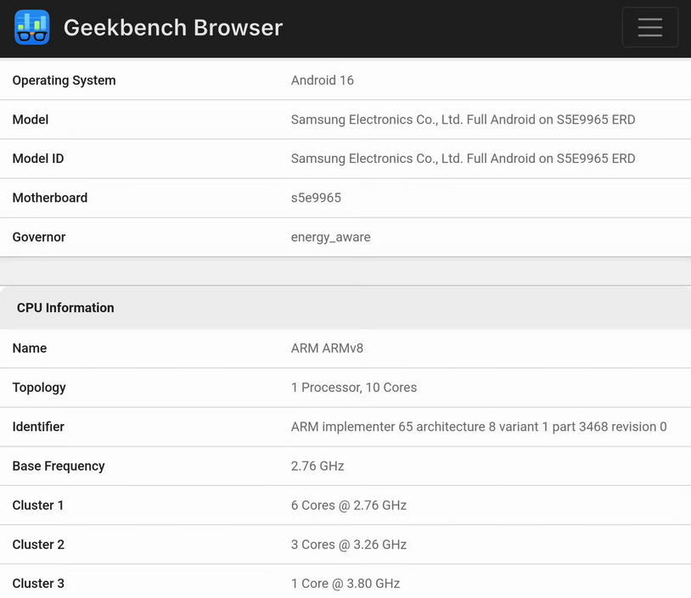
Task: Click the Geekbench Browser logo icon
Action: 31,27
